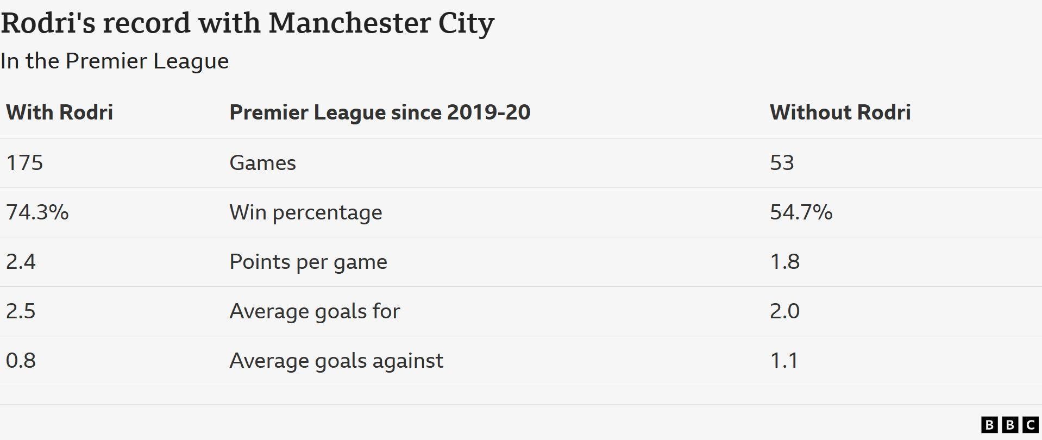
Task: Click the BBC logo
Action: click(x=1010, y=425)
